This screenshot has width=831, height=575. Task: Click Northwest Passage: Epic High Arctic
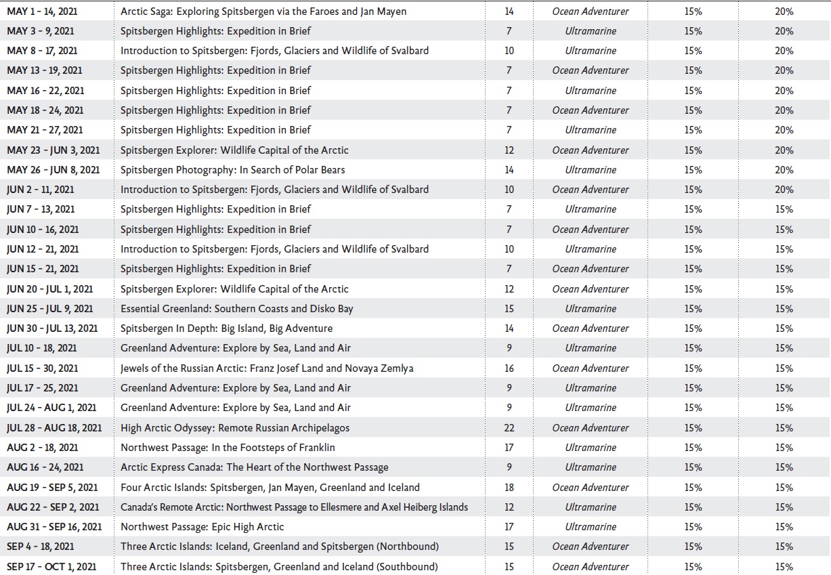click(203, 527)
